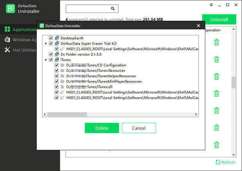This screenshot has height=171, width=242.
Task: Click the fourth trash icon in Operation column
Action: click(x=217, y=94)
